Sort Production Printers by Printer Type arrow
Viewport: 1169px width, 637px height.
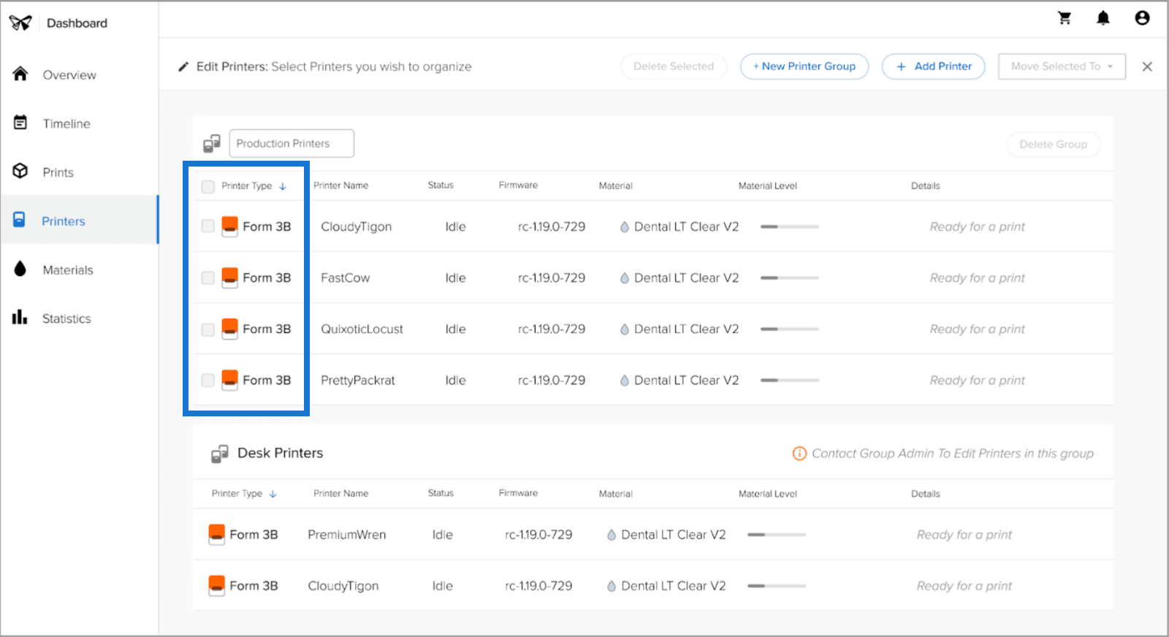click(x=283, y=186)
